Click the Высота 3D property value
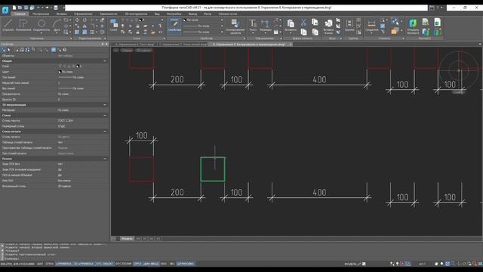Screen dimensions: 483x272 click(x=59, y=99)
